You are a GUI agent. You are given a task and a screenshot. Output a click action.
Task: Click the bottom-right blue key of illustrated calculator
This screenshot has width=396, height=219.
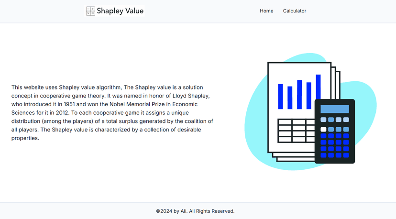point(346,155)
